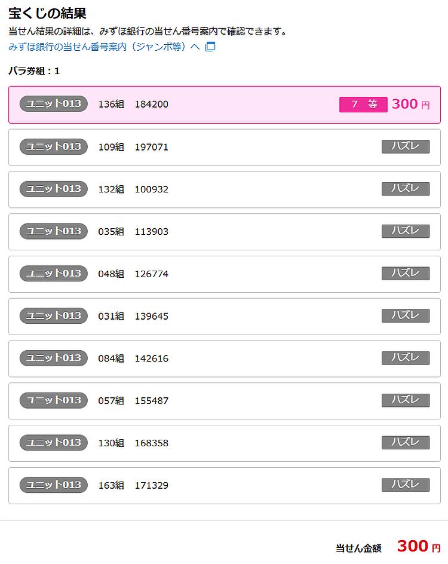448x564 pixels.
Task: Select ticket row 035組 113903
Action: 224,232
